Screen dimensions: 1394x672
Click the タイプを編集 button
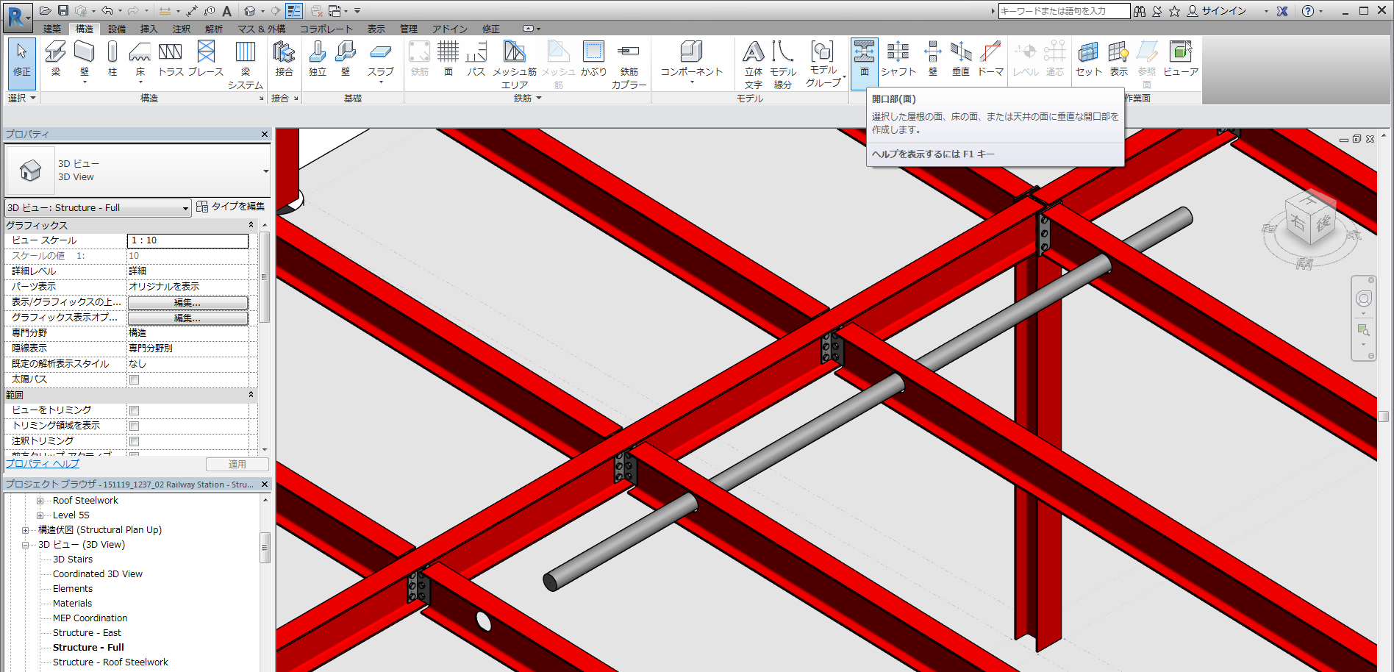pyautogui.click(x=231, y=207)
